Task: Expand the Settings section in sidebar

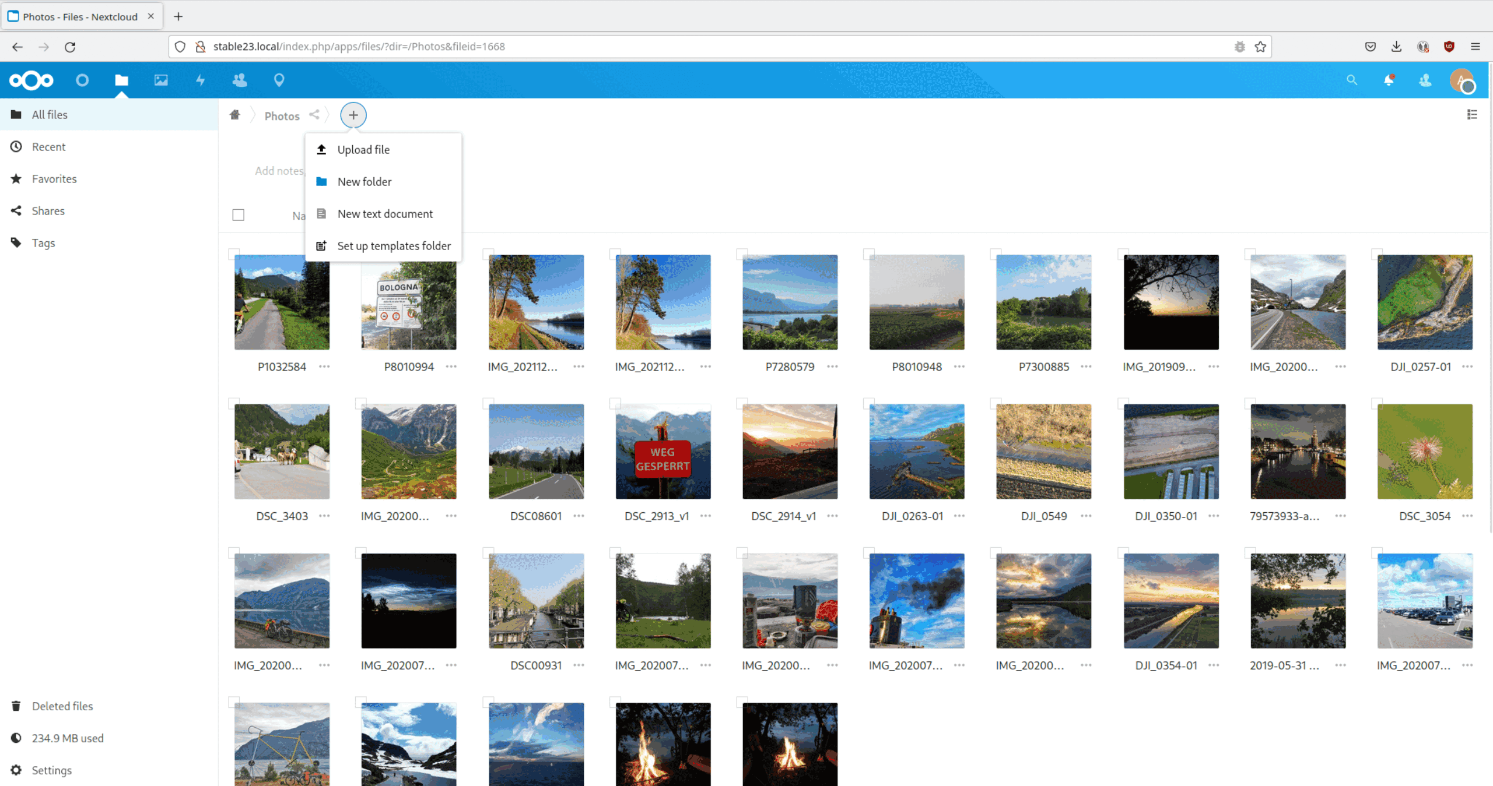Action: click(51, 770)
